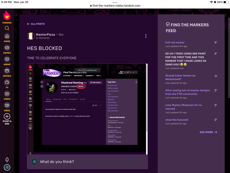The width and height of the screenshot is (230, 173).
Task: Open post options three-dot menu
Action: pyautogui.click(x=146, y=36)
